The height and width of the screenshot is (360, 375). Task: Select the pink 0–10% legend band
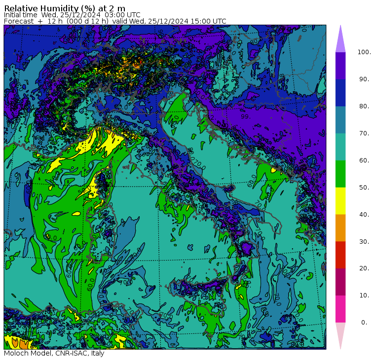coord(340,309)
